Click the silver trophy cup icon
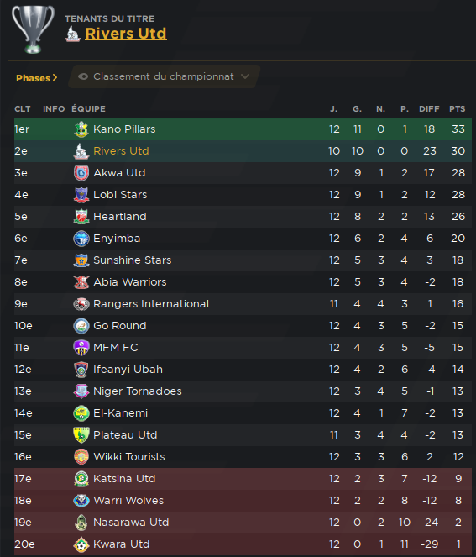 pos(33,29)
